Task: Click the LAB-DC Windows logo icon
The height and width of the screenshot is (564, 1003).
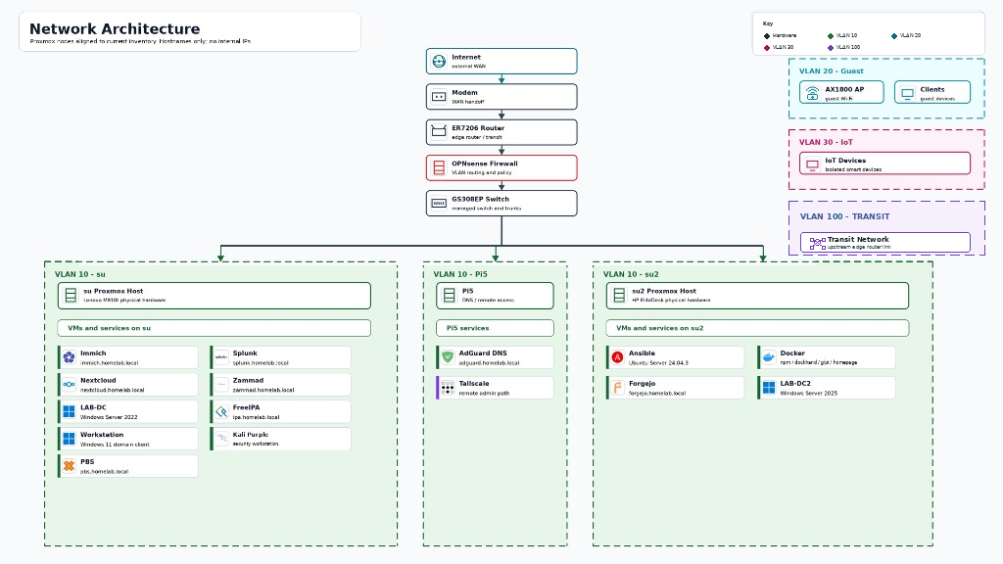Action: (x=70, y=412)
